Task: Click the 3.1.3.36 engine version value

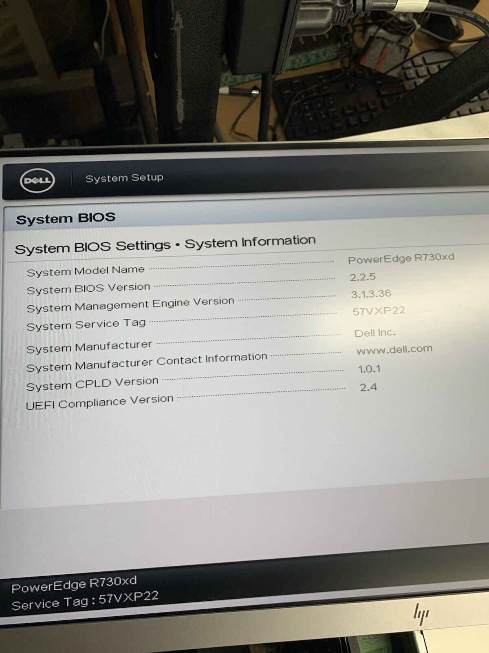Action: pos(371,293)
